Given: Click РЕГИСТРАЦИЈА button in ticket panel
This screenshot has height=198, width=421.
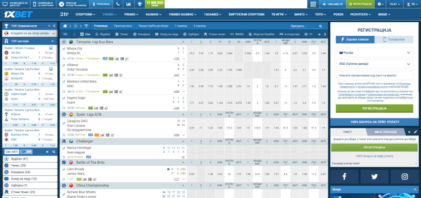Looking at the screenshot, I should coord(374,147).
